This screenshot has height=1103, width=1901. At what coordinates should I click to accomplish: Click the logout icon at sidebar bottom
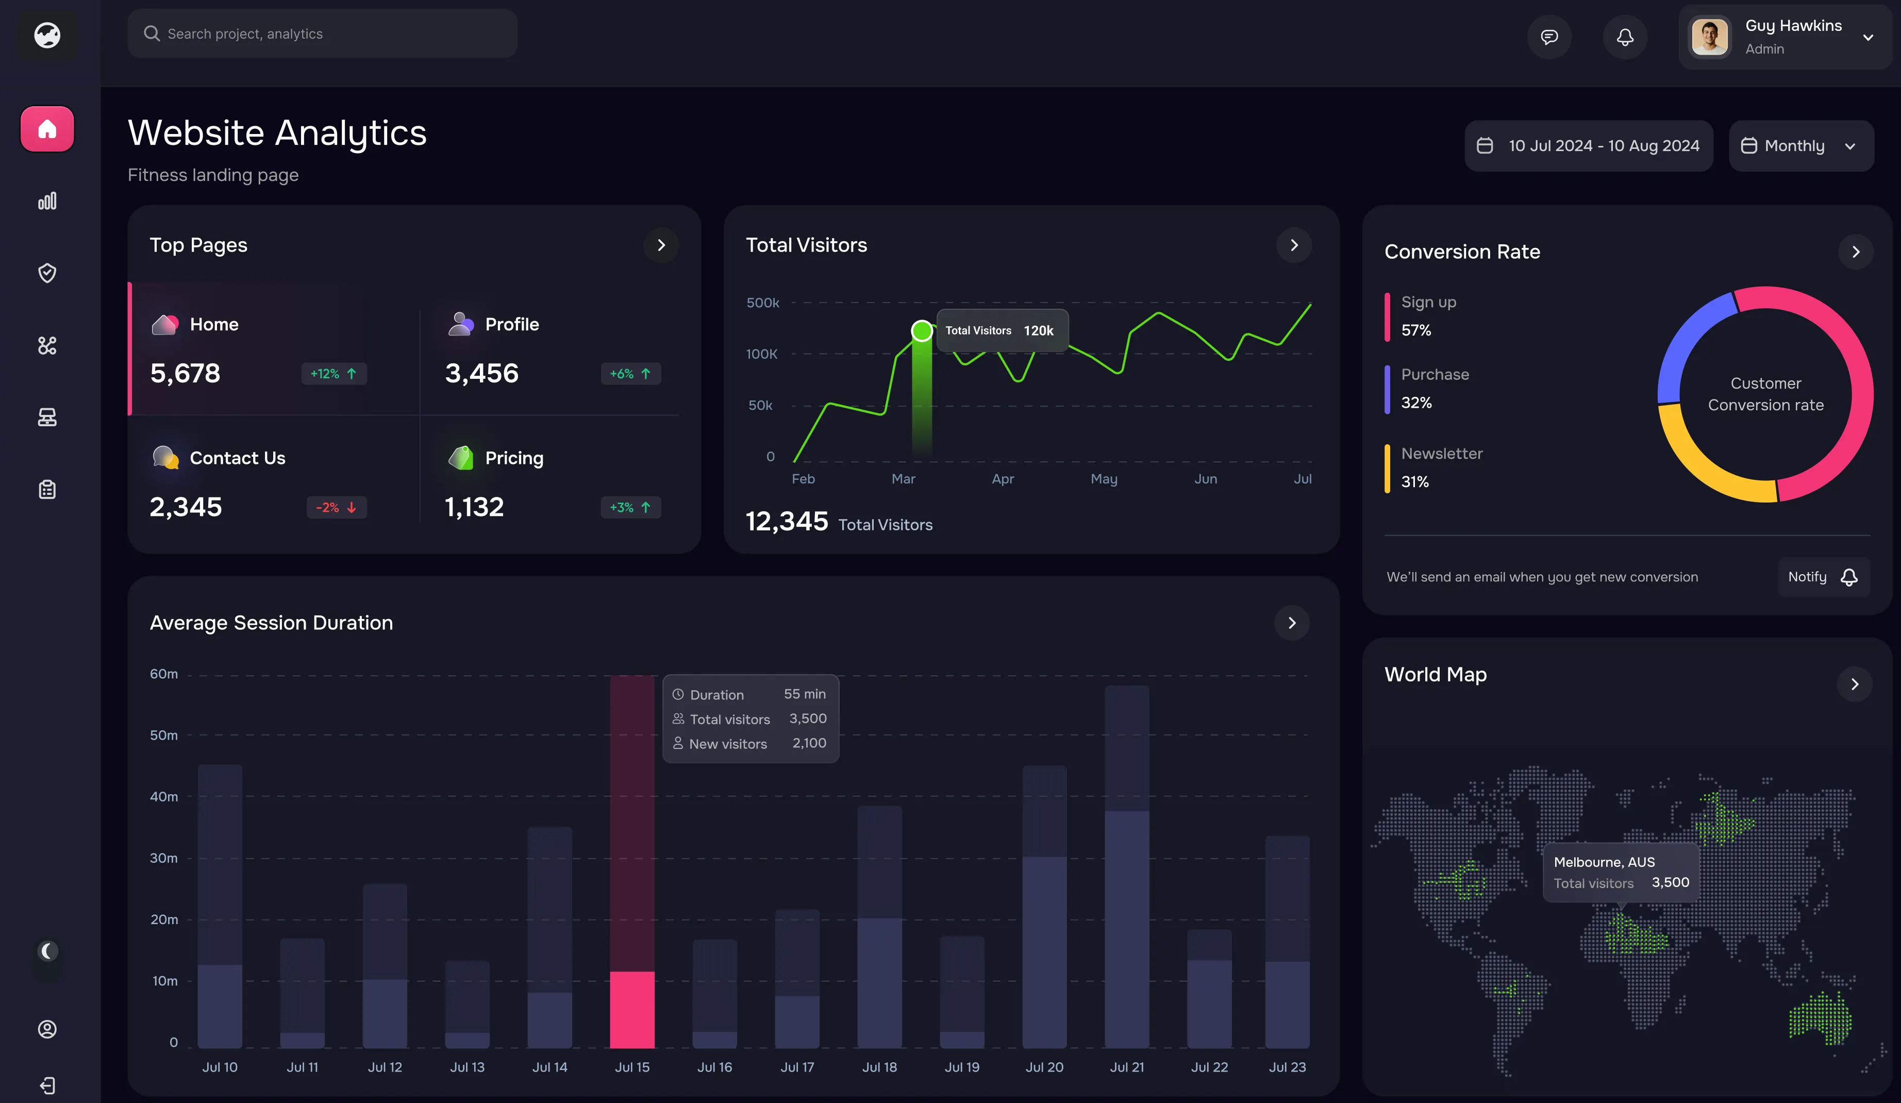click(47, 1085)
